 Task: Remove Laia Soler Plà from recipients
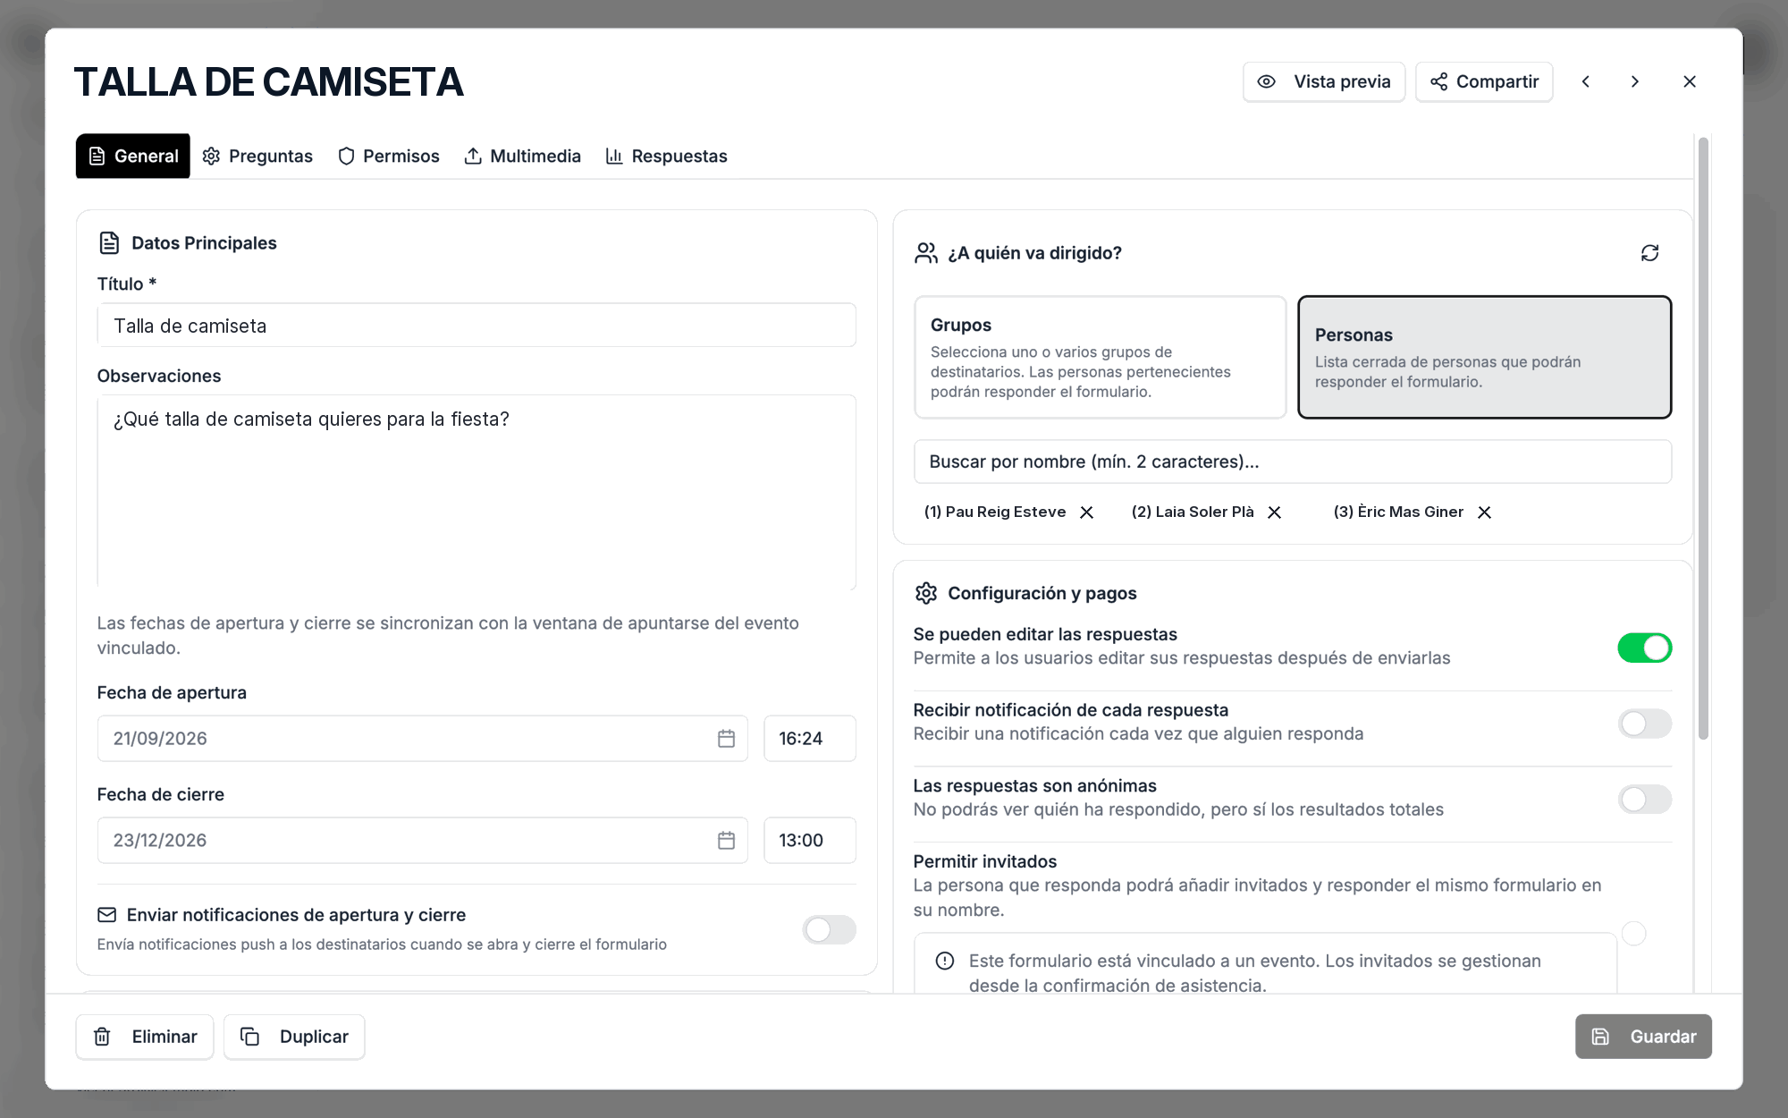[x=1275, y=512]
